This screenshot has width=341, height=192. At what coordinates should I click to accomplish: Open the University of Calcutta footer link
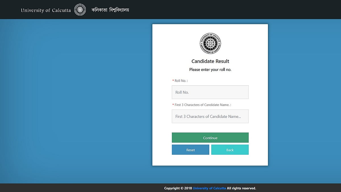point(209,188)
